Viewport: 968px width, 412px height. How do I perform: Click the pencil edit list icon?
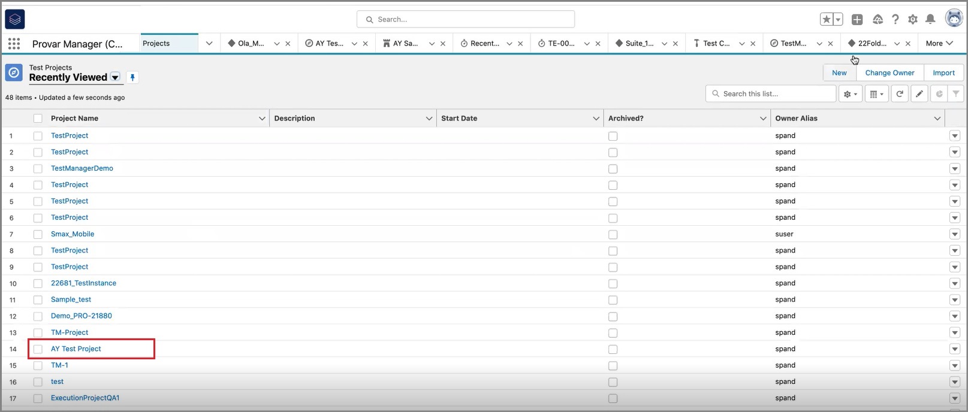[x=919, y=94]
